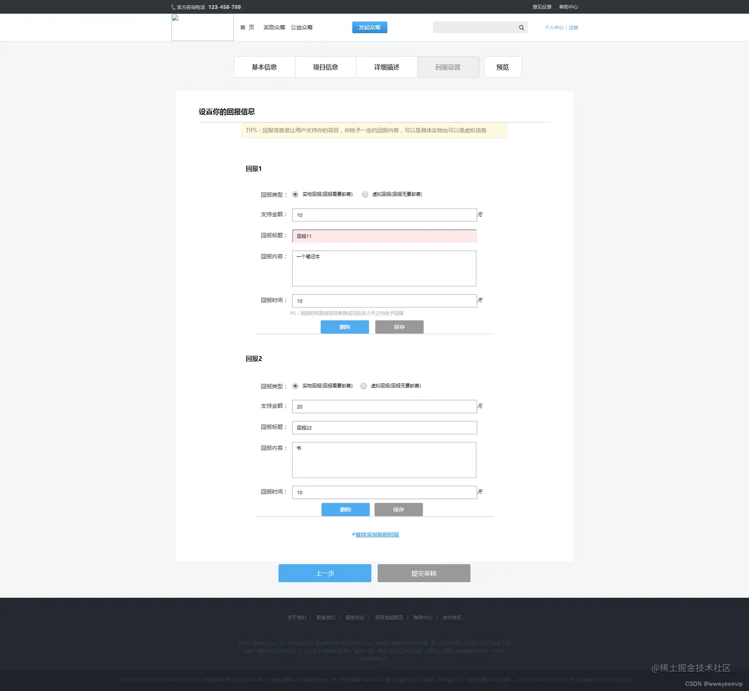Click 删除 button for 回报1
This screenshot has width=749, height=691.
(345, 327)
